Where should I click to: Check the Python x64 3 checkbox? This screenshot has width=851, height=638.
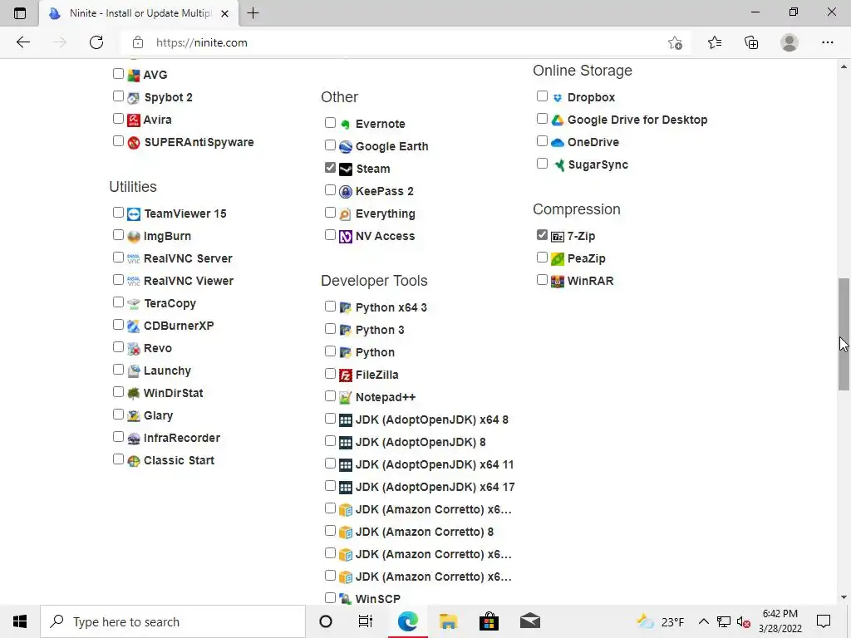(x=330, y=306)
